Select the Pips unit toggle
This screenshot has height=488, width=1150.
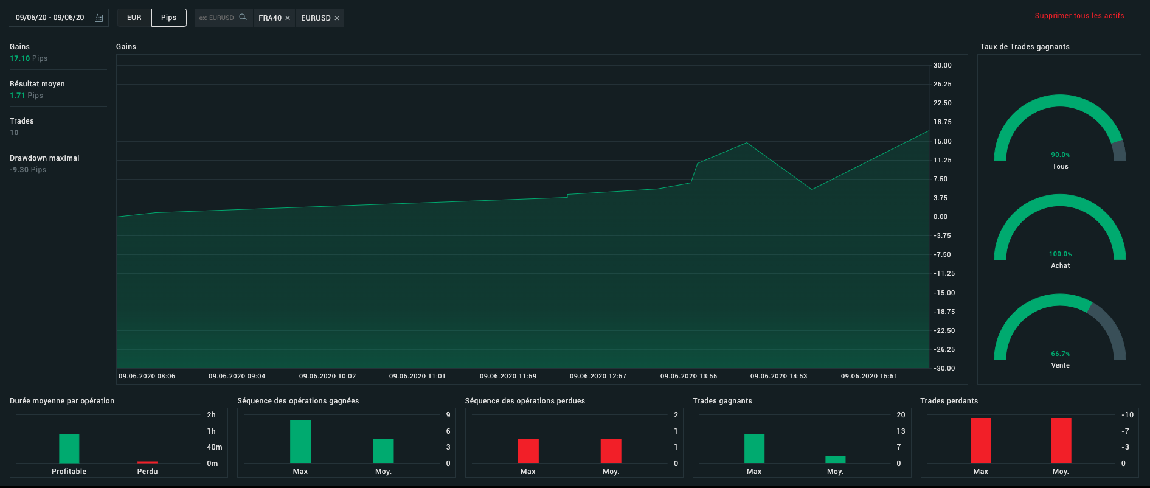point(168,18)
